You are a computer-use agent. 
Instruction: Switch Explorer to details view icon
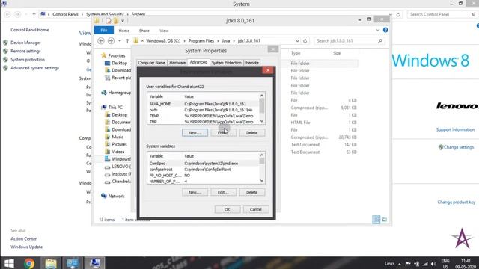[376, 219]
